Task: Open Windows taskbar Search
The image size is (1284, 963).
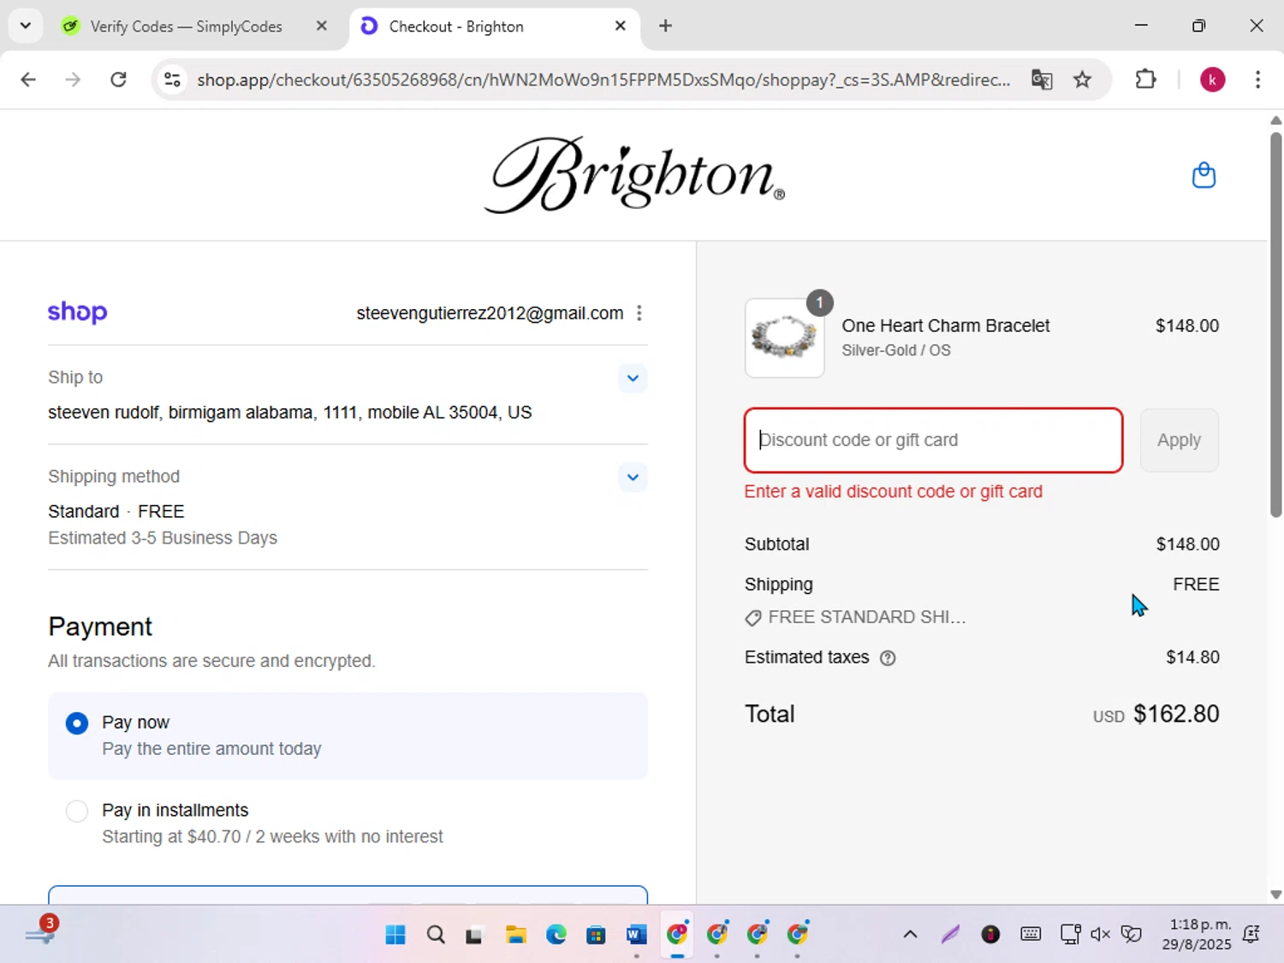Action: (x=436, y=934)
